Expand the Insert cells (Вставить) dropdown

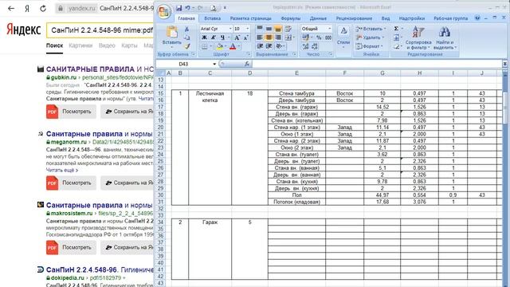(385, 29)
